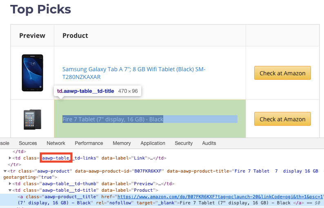Expand the aawp-table__td-links td node
The width and height of the screenshot is (324, 208).
pyautogui.click(x=10, y=158)
